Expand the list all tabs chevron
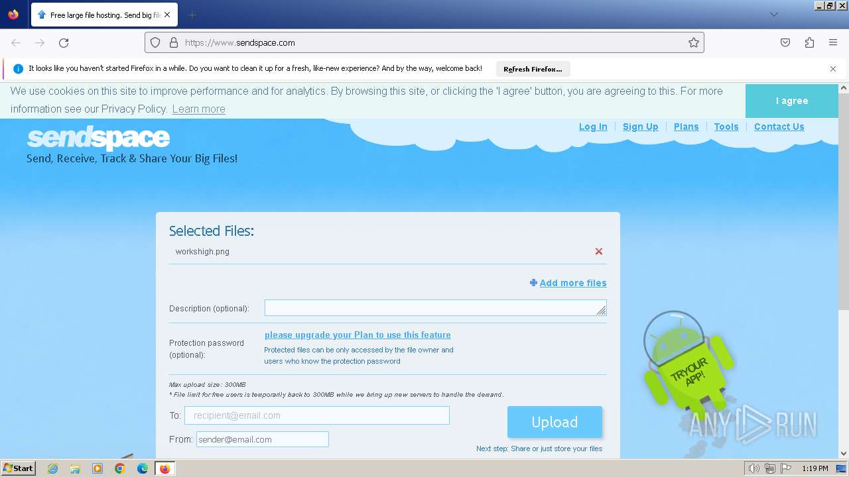849x477 pixels. click(x=774, y=15)
